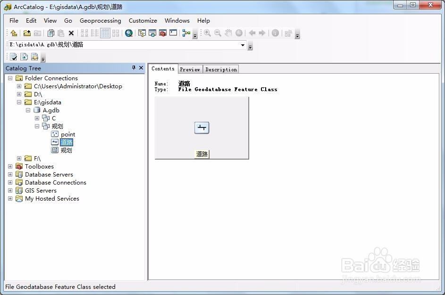Open the Edit menu
This screenshot has height=295, width=445.
pyautogui.click(x=31, y=21)
